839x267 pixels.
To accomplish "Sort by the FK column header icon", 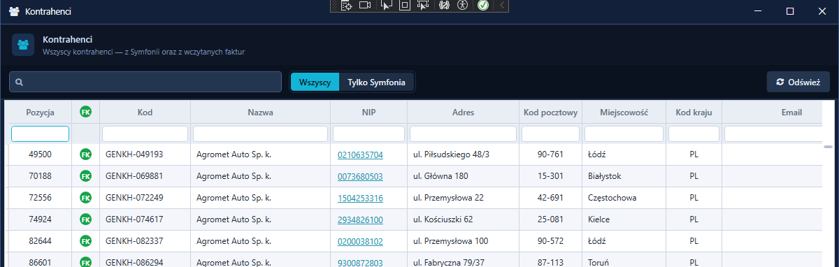I will pos(85,112).
